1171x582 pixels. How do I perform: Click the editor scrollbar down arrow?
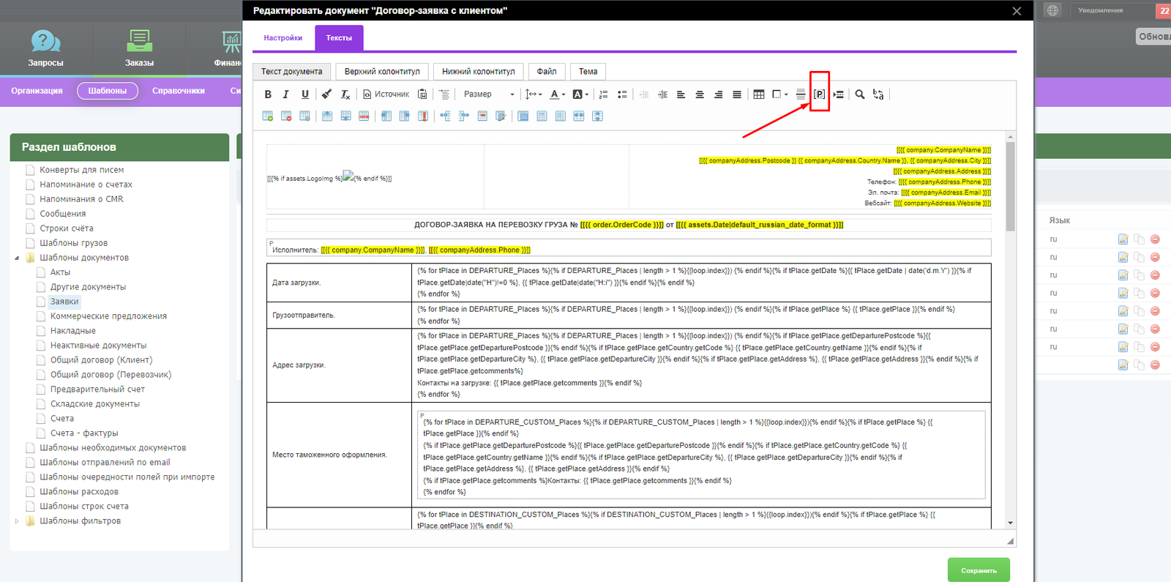coord(1010,523)
